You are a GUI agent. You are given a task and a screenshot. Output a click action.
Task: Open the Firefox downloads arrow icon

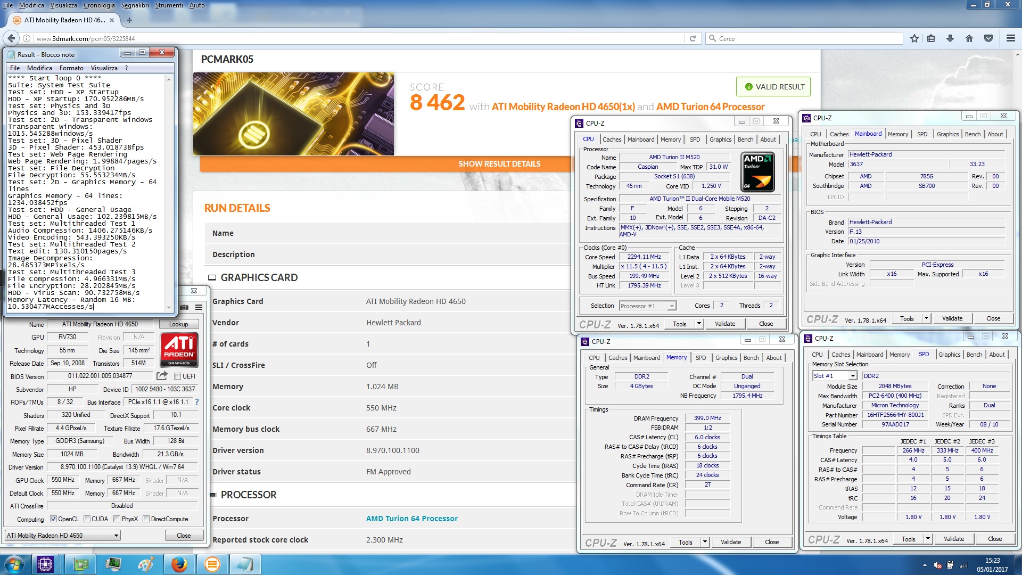950,38
